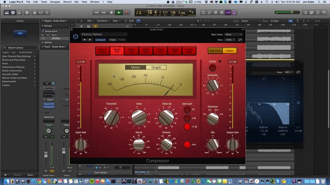
Task: Open the compressor View 100% dropdown
Action: coord(229,40)
